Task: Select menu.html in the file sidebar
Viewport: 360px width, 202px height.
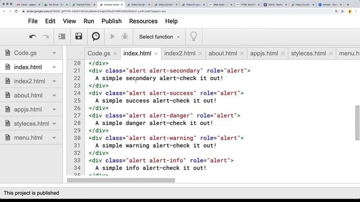Action: (31, 137)
